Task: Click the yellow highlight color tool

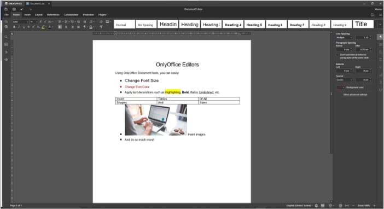Action: tap(43, 27)
